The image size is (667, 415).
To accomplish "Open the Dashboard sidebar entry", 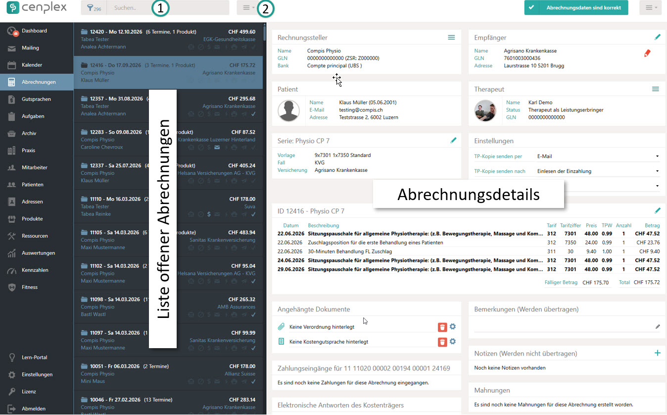I will 37,31.
